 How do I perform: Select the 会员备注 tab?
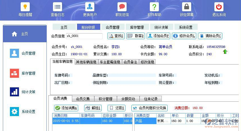tap(130, 62)
